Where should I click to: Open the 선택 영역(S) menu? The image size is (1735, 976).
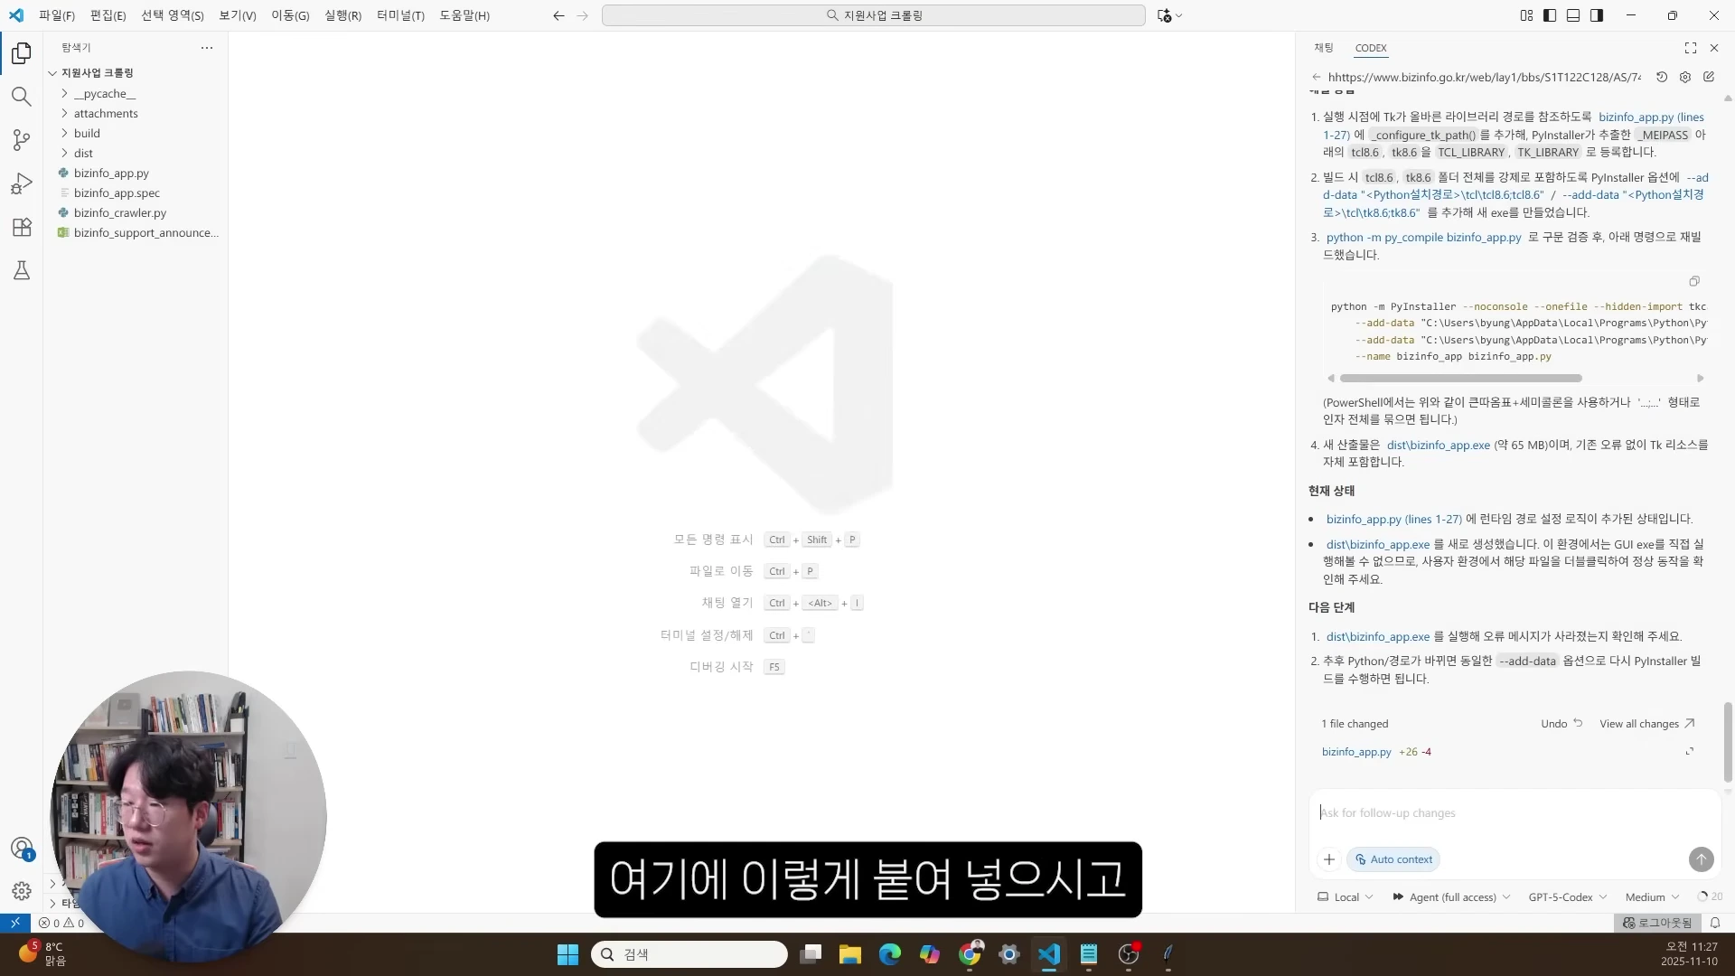tap(173, 15)
